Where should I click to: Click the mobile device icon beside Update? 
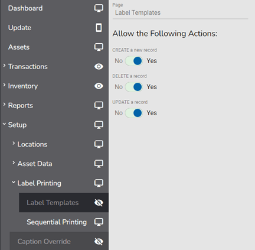pos(99,28)
